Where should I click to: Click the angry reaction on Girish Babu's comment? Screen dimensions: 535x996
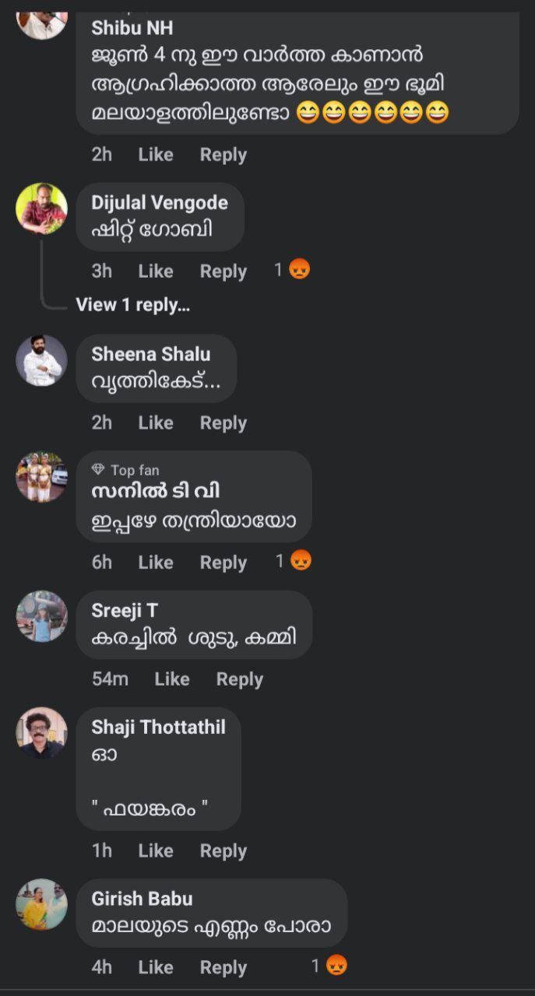click(336, 966)
